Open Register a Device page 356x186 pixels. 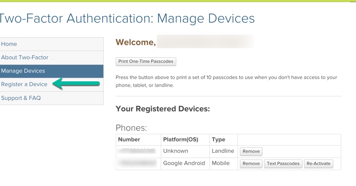pos(24,84)
